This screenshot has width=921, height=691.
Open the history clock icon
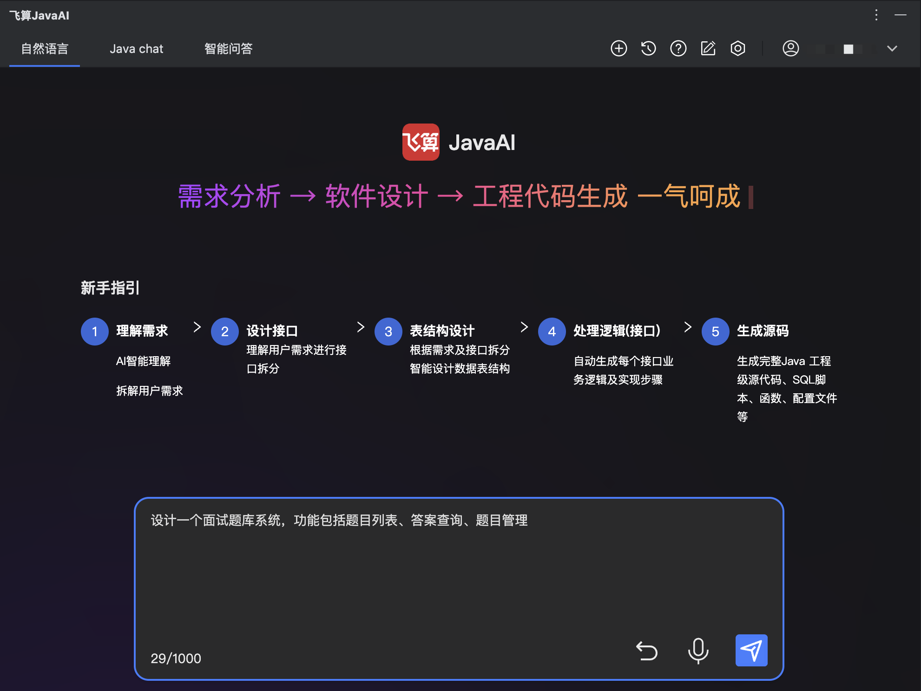(x=648, y=48)
